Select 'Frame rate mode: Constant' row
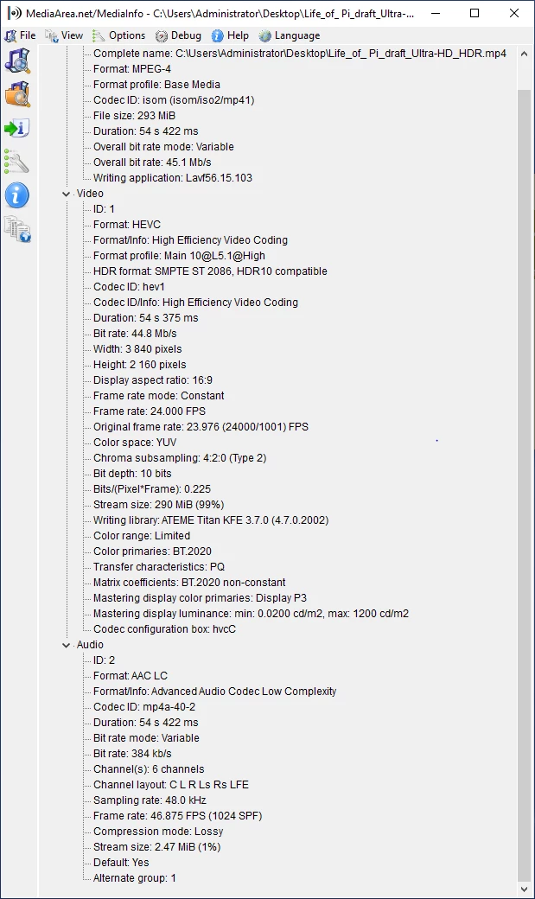Viewport: 535px width, 899px height. tap(158, 396)
